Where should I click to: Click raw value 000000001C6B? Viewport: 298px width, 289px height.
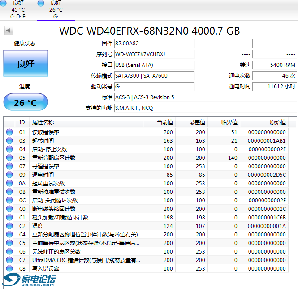[267, 217]
